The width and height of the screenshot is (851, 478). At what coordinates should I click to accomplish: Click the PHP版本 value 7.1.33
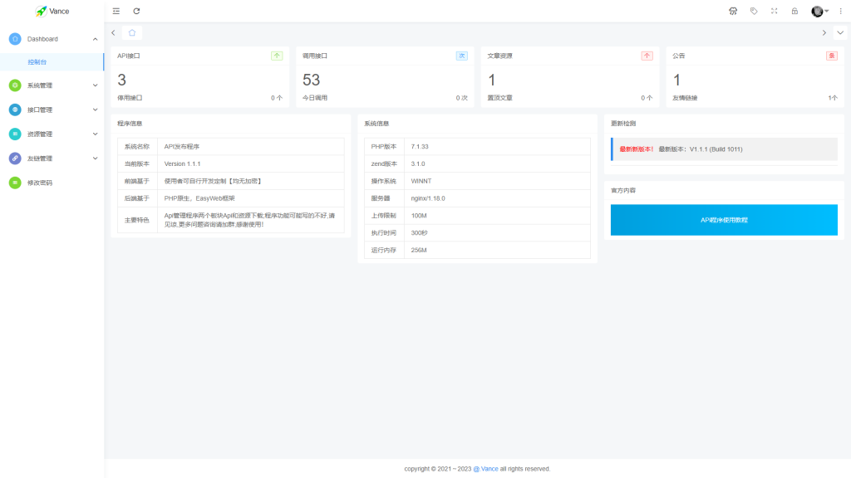coord(420,146)
